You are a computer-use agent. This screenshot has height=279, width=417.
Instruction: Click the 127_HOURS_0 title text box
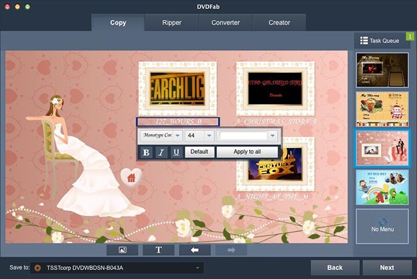[x=178, y=122]
